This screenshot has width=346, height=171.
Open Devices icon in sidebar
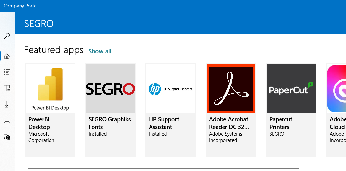pos(7,121)
